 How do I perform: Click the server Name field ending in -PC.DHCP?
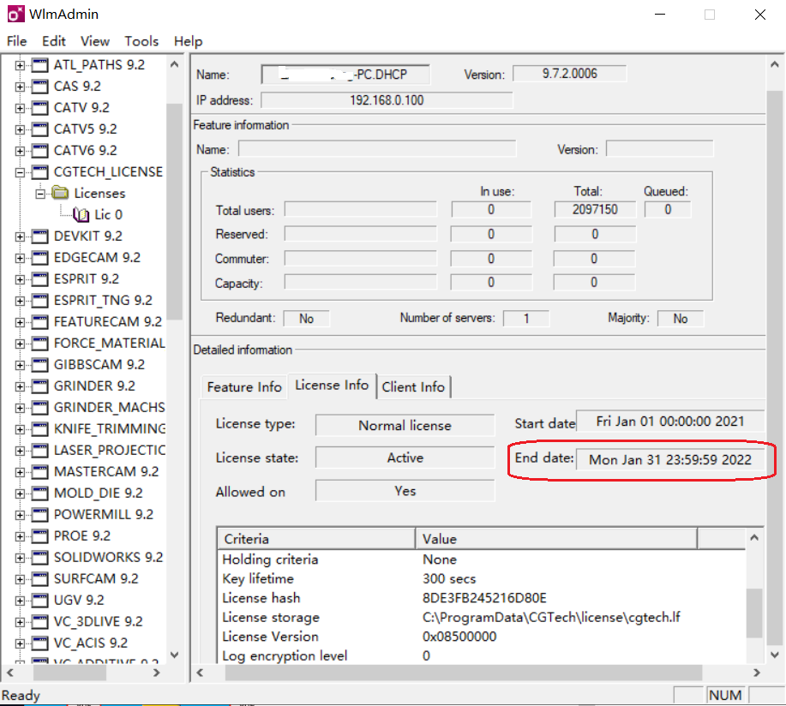coord(345,75)
